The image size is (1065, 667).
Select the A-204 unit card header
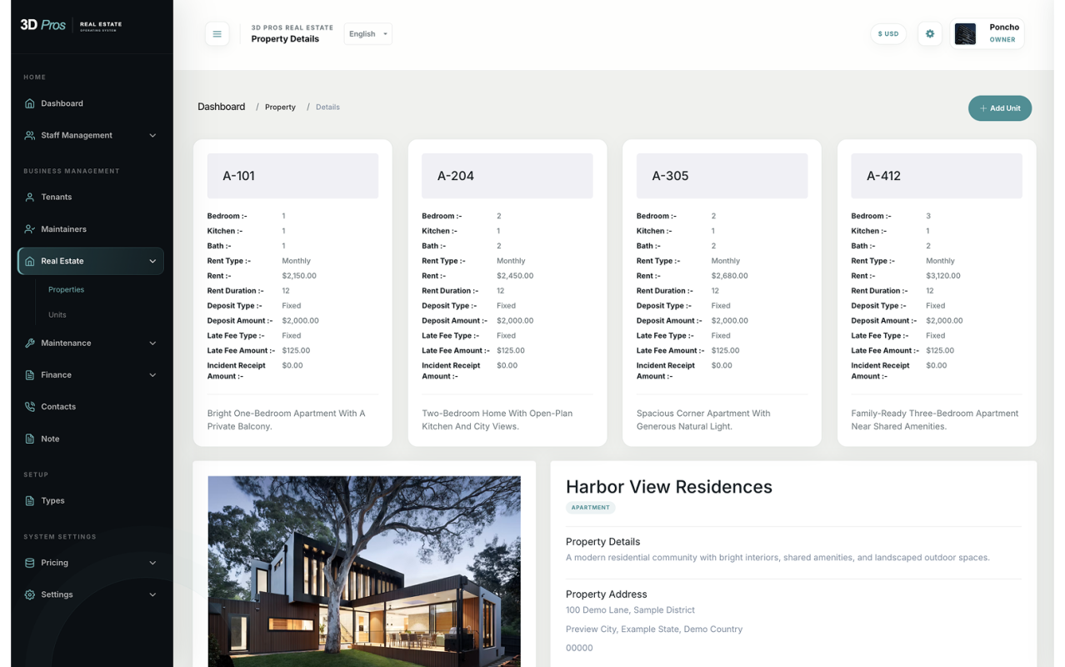(507, 176)
